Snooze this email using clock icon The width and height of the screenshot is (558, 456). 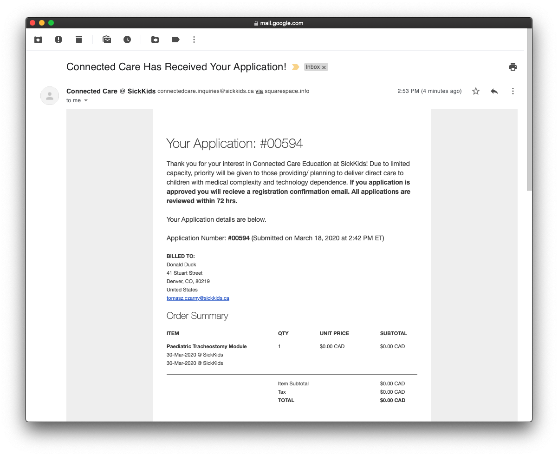[x=127, y=40]
